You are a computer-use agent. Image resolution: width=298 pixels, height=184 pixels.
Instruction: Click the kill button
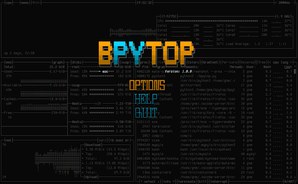203,182
